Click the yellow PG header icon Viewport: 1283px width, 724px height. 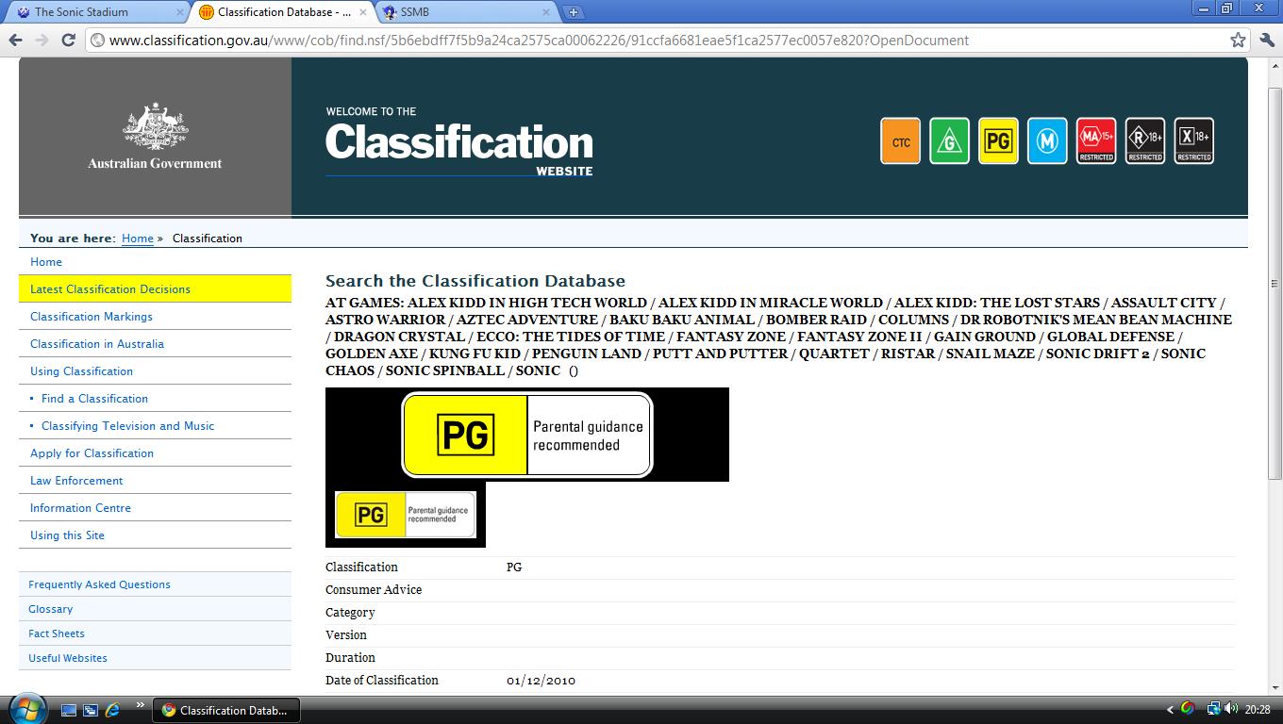click(x=998, y=140)
